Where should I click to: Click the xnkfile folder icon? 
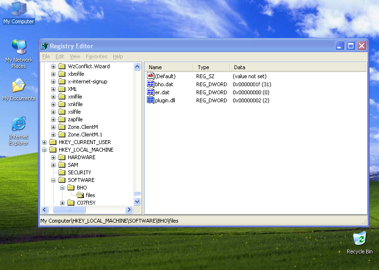[62, 104]
